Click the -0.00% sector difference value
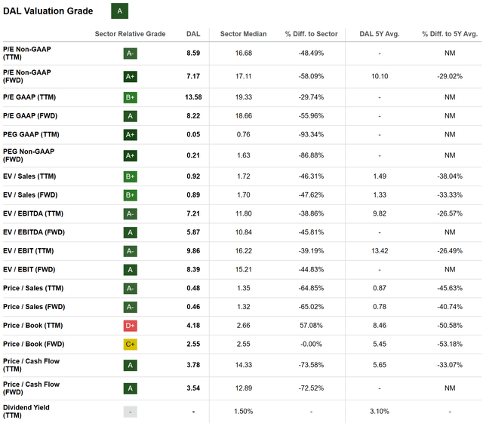 coord(311,344)
